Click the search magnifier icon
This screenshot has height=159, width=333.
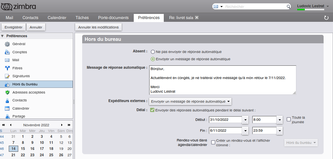(x=288, y=7)
